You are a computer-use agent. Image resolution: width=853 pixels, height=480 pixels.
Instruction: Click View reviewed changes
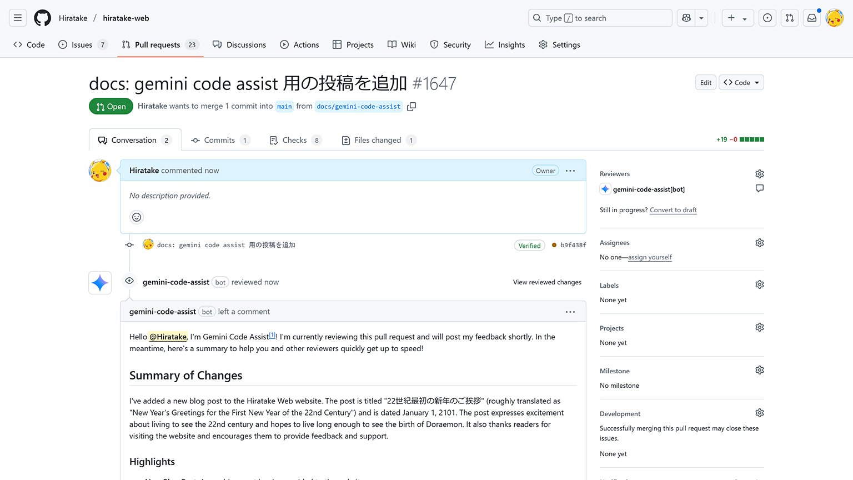click(547, 282)
